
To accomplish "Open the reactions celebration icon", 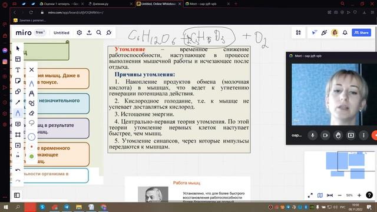I will click(324, 32).
